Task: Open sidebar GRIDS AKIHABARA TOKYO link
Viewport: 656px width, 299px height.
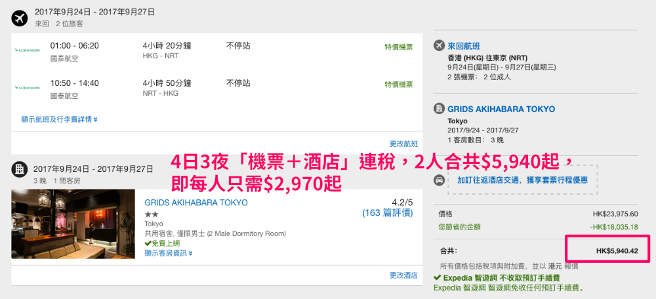Action: coord(501,109)
